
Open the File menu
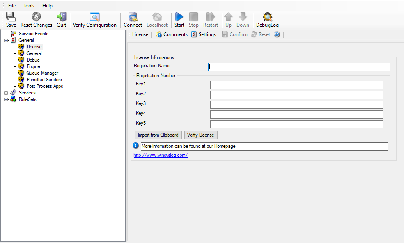(x=12, y=6)
